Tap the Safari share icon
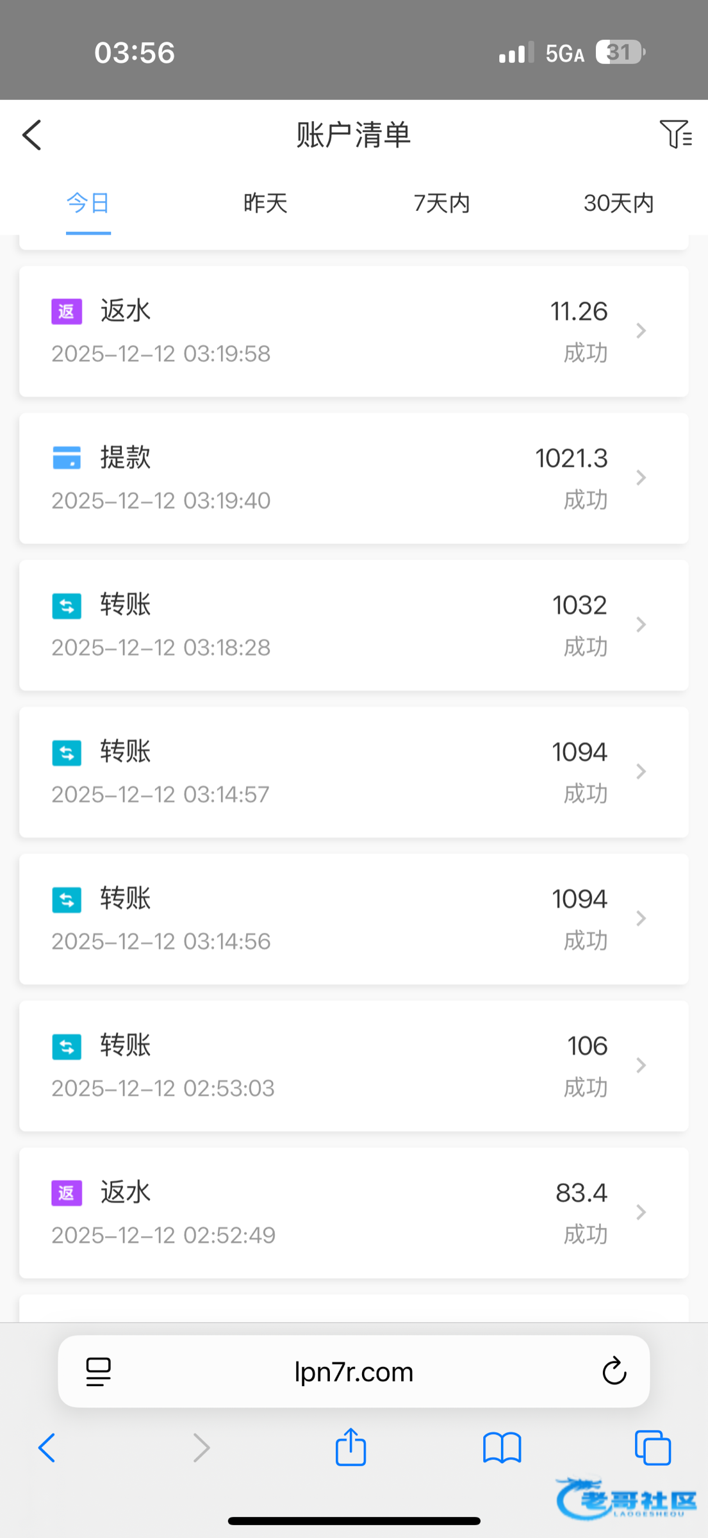Image resolution: width=708 pixels, height=1538 pixels. coord(350,1447)
